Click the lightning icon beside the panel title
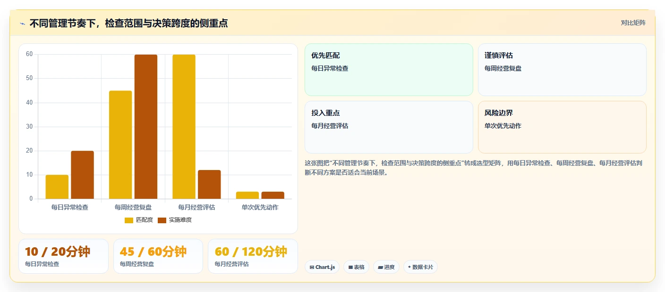 pyautogui.click(x=22, y=24)
